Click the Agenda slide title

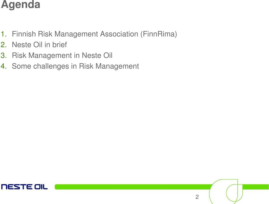click(x=20, y=5)
